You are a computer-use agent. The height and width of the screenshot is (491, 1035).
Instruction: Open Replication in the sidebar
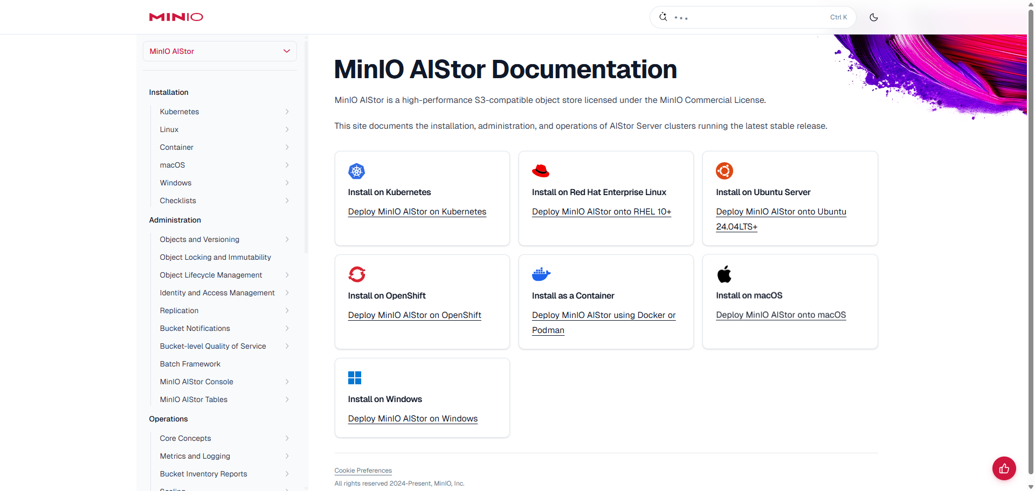click(179, 310)
